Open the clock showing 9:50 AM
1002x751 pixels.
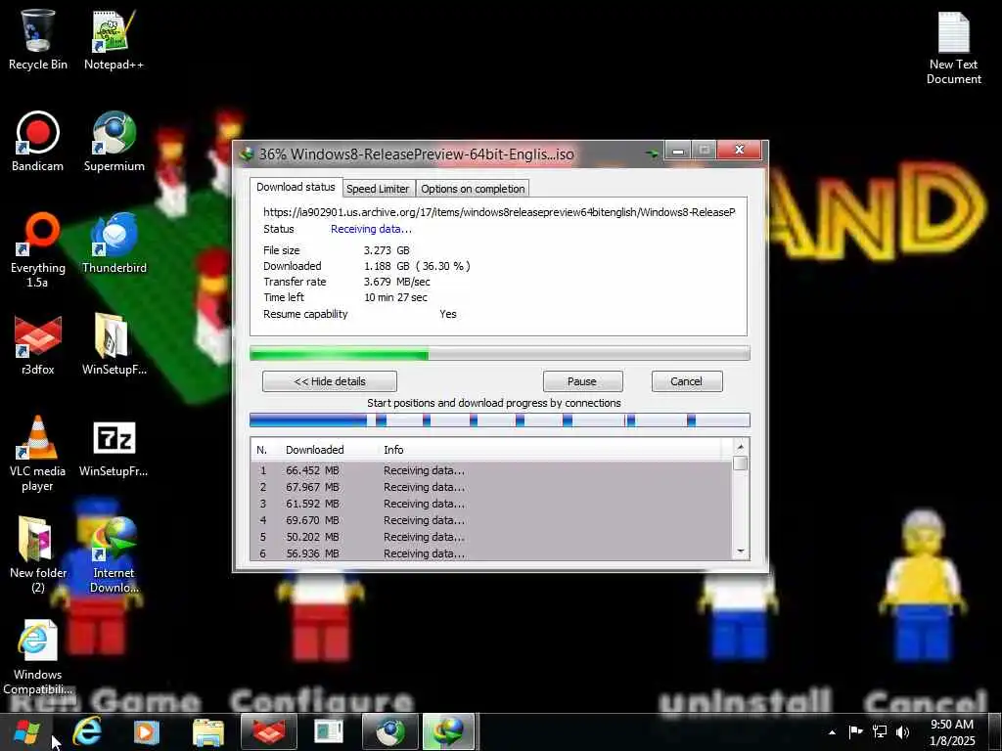point(952,732)
